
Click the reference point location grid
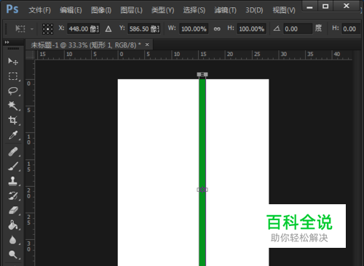point(48,29)
